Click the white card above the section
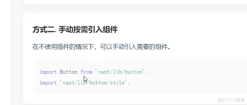This screenshot has height=105, width=247. [x=135, y=2]
